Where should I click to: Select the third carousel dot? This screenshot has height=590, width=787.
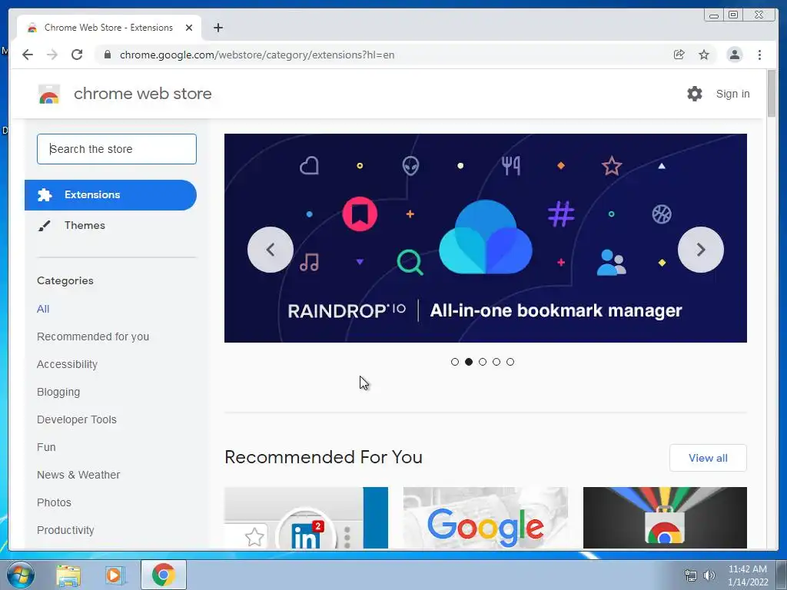(483, 362)
